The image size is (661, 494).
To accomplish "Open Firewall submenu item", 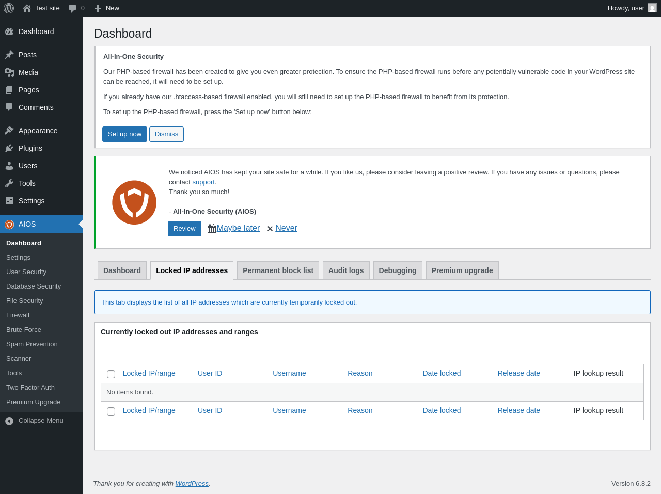I will (41, 315).
